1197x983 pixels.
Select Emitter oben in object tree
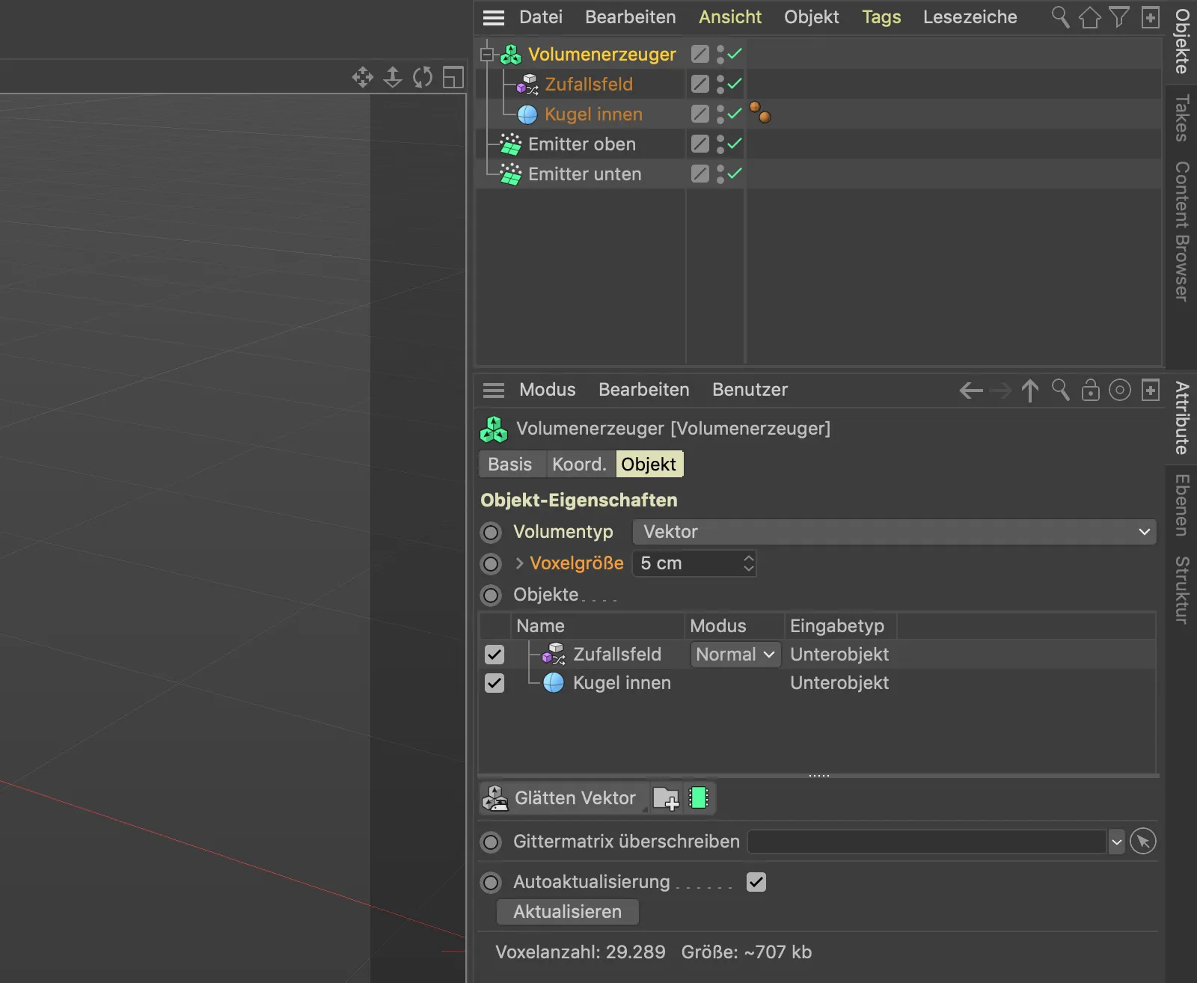pos(582,144)
